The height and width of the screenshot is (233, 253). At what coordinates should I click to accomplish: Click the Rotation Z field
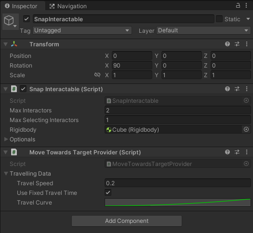point(231,66)
